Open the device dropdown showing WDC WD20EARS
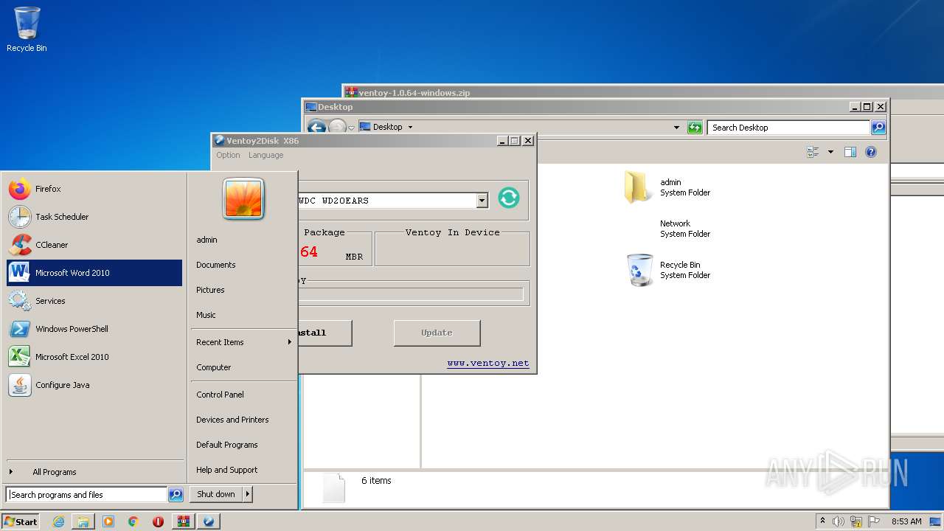 482,200
